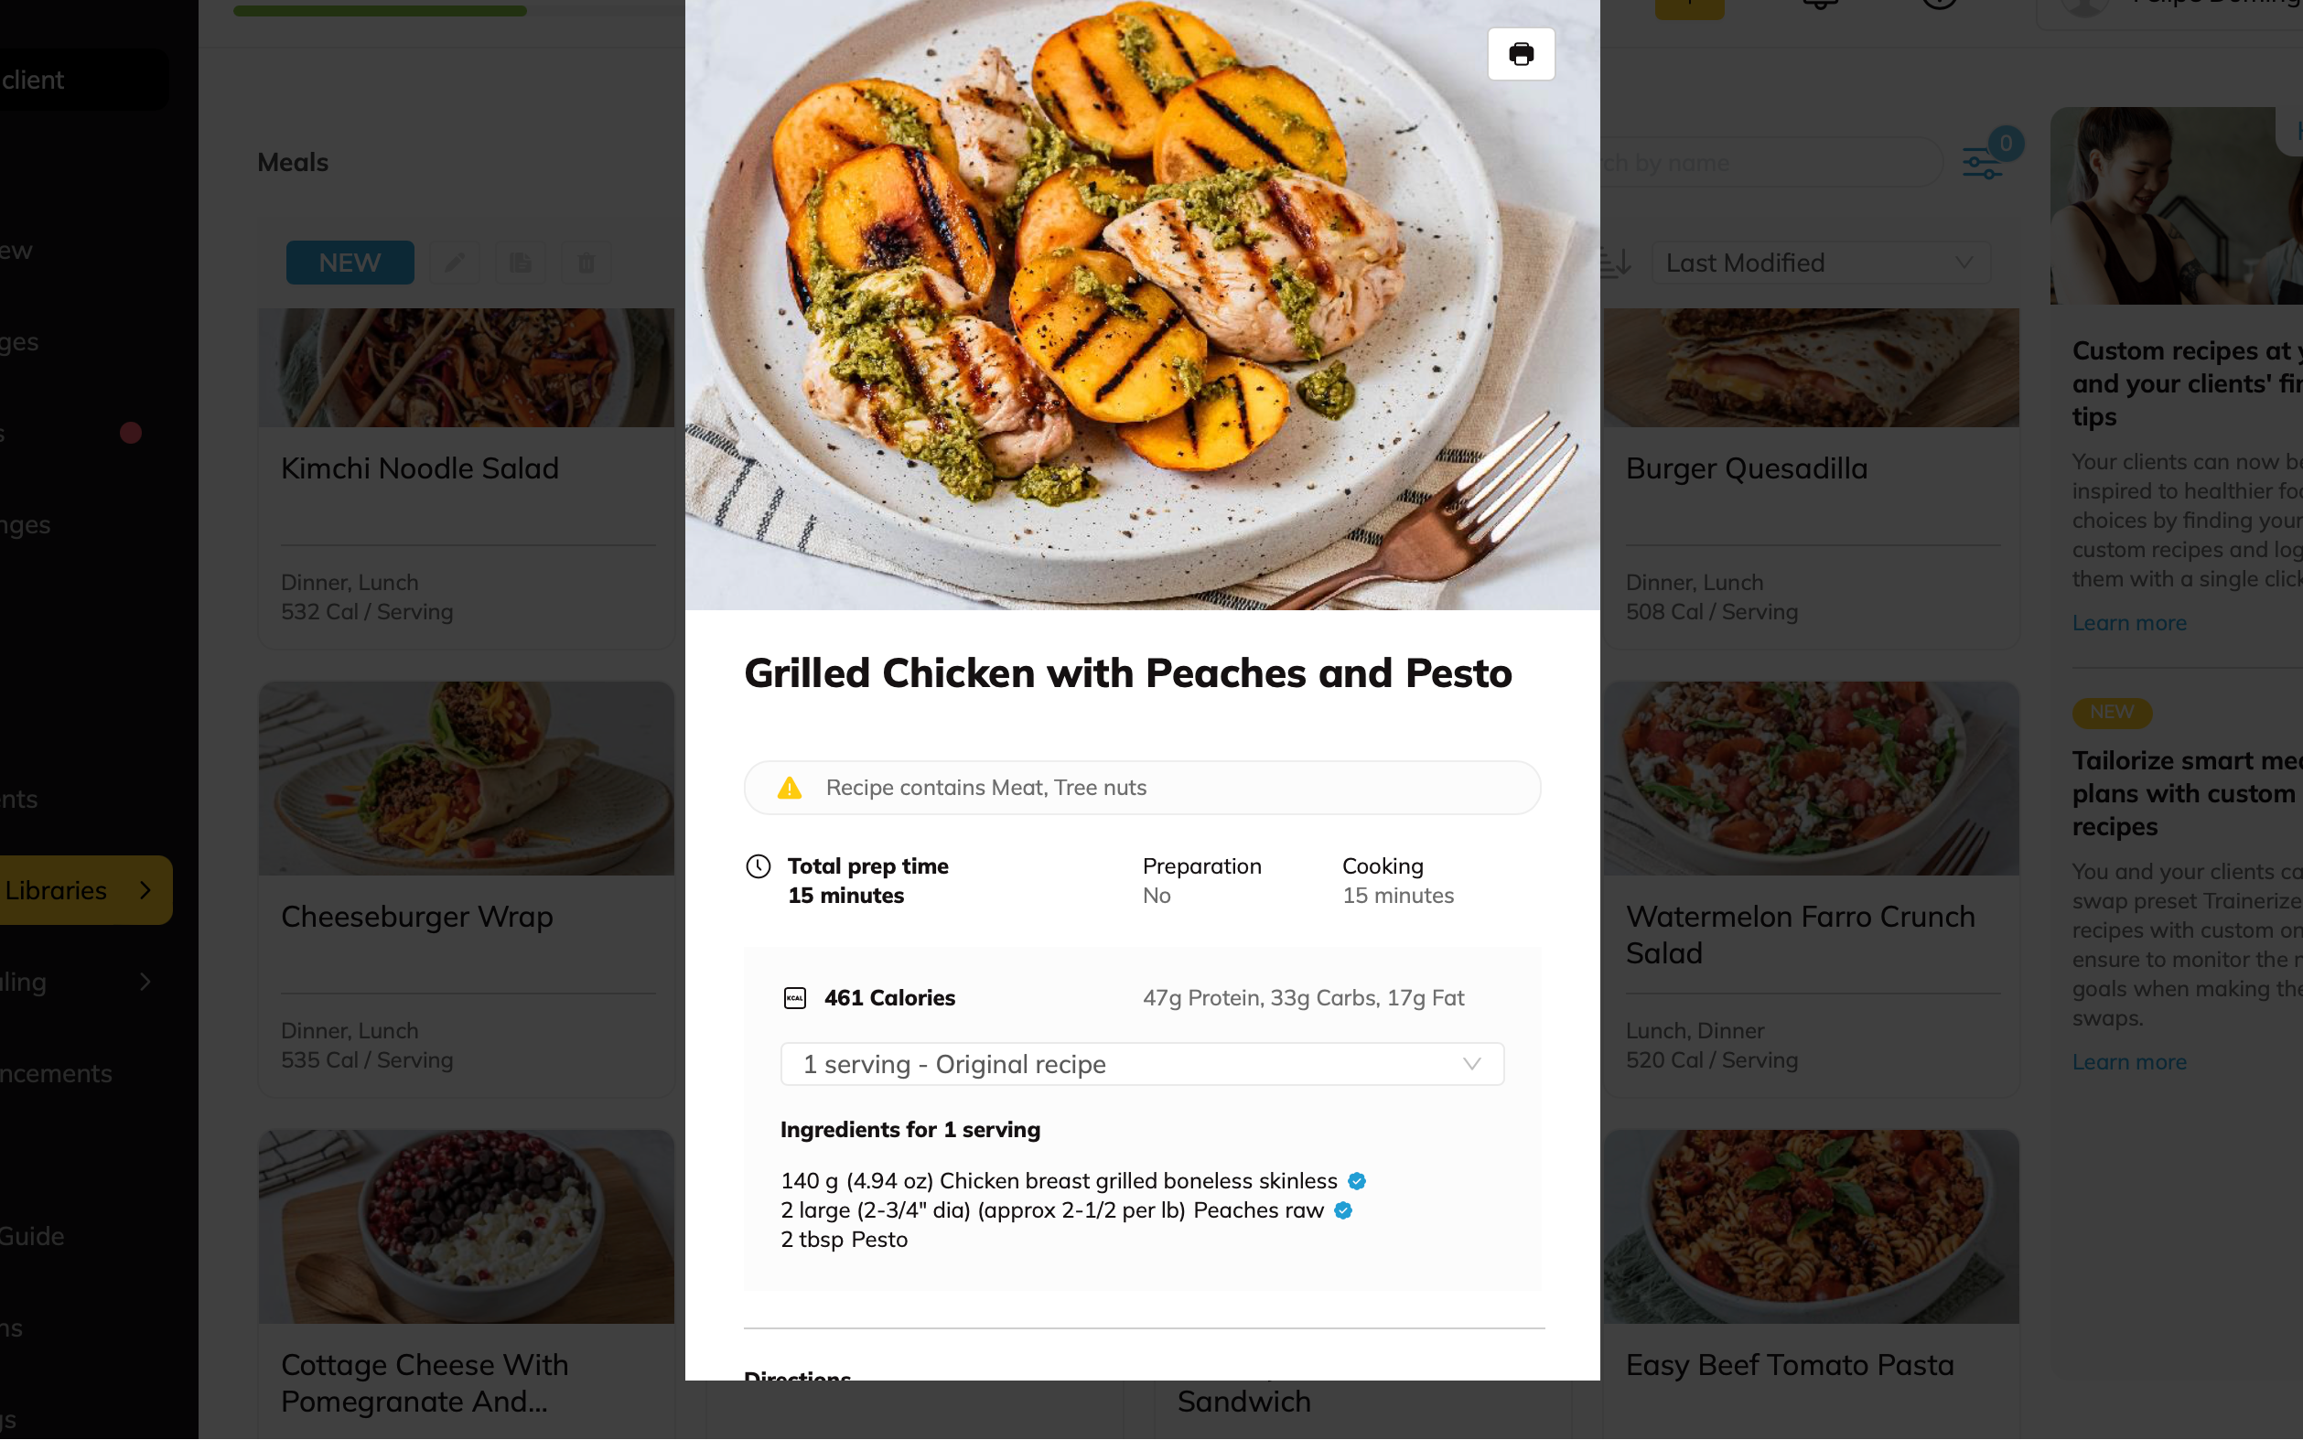Click the trash delete meal icon
The height and width of the screenshot is (1440, 2303).
pos(586,263)
